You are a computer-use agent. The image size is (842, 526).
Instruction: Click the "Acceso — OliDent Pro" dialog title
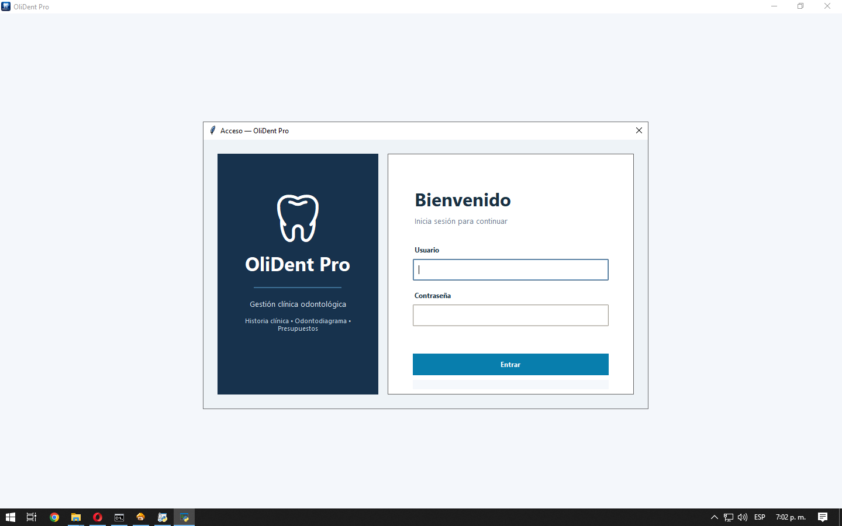[254, 131]
